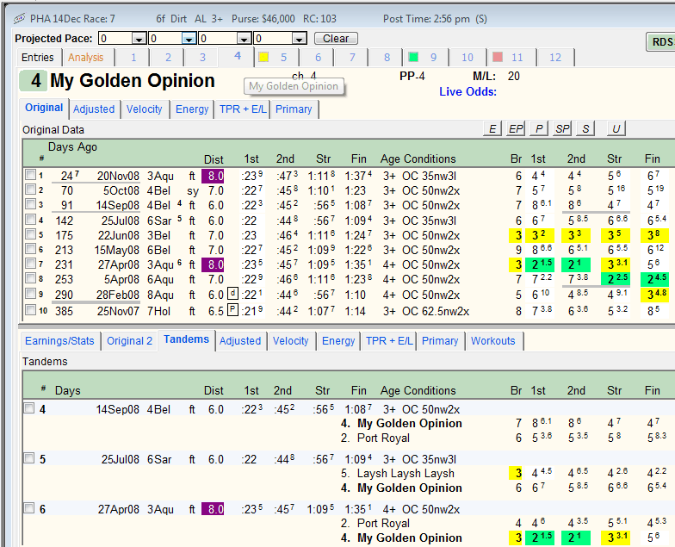
Task: Click the EP running style button
Action: (x=516, y=129)
